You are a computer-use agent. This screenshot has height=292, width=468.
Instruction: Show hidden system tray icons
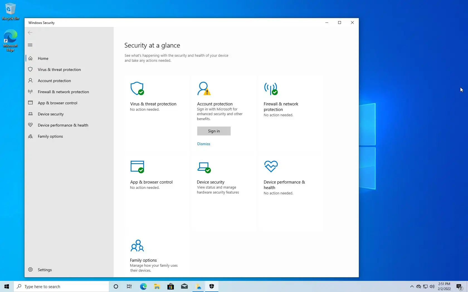(x=412, y=286)
